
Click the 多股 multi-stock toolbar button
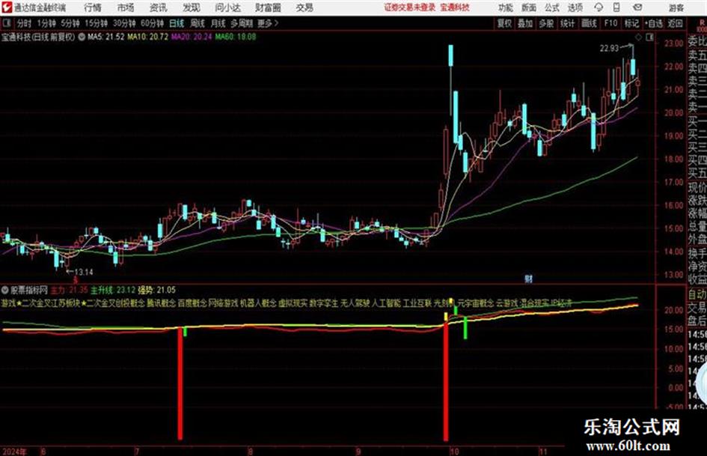[x=546, y=23]
